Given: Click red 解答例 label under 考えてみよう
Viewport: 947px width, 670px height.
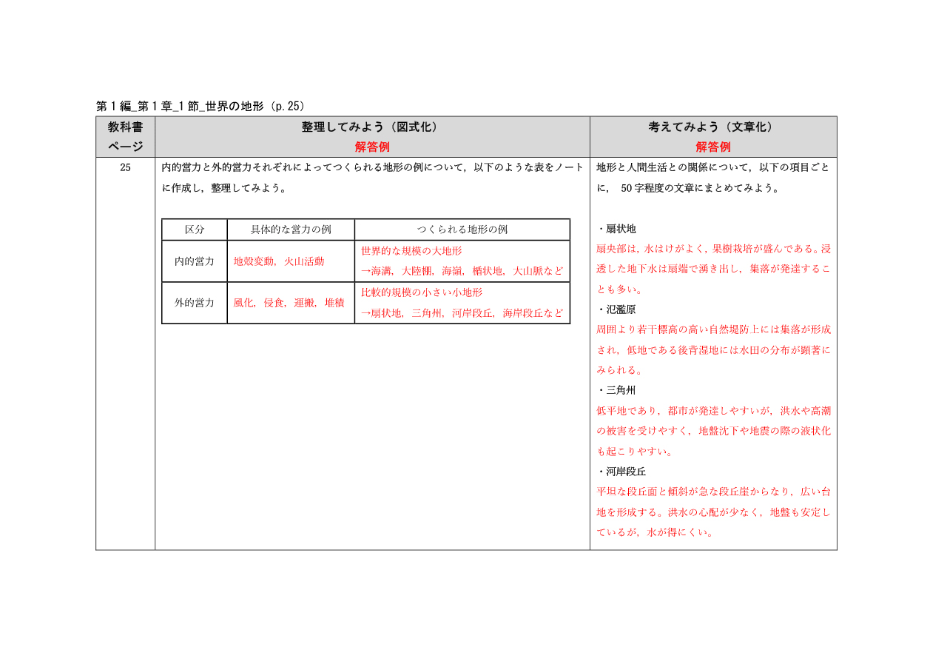Looking at the screenshot, I should tap(712, 147).
